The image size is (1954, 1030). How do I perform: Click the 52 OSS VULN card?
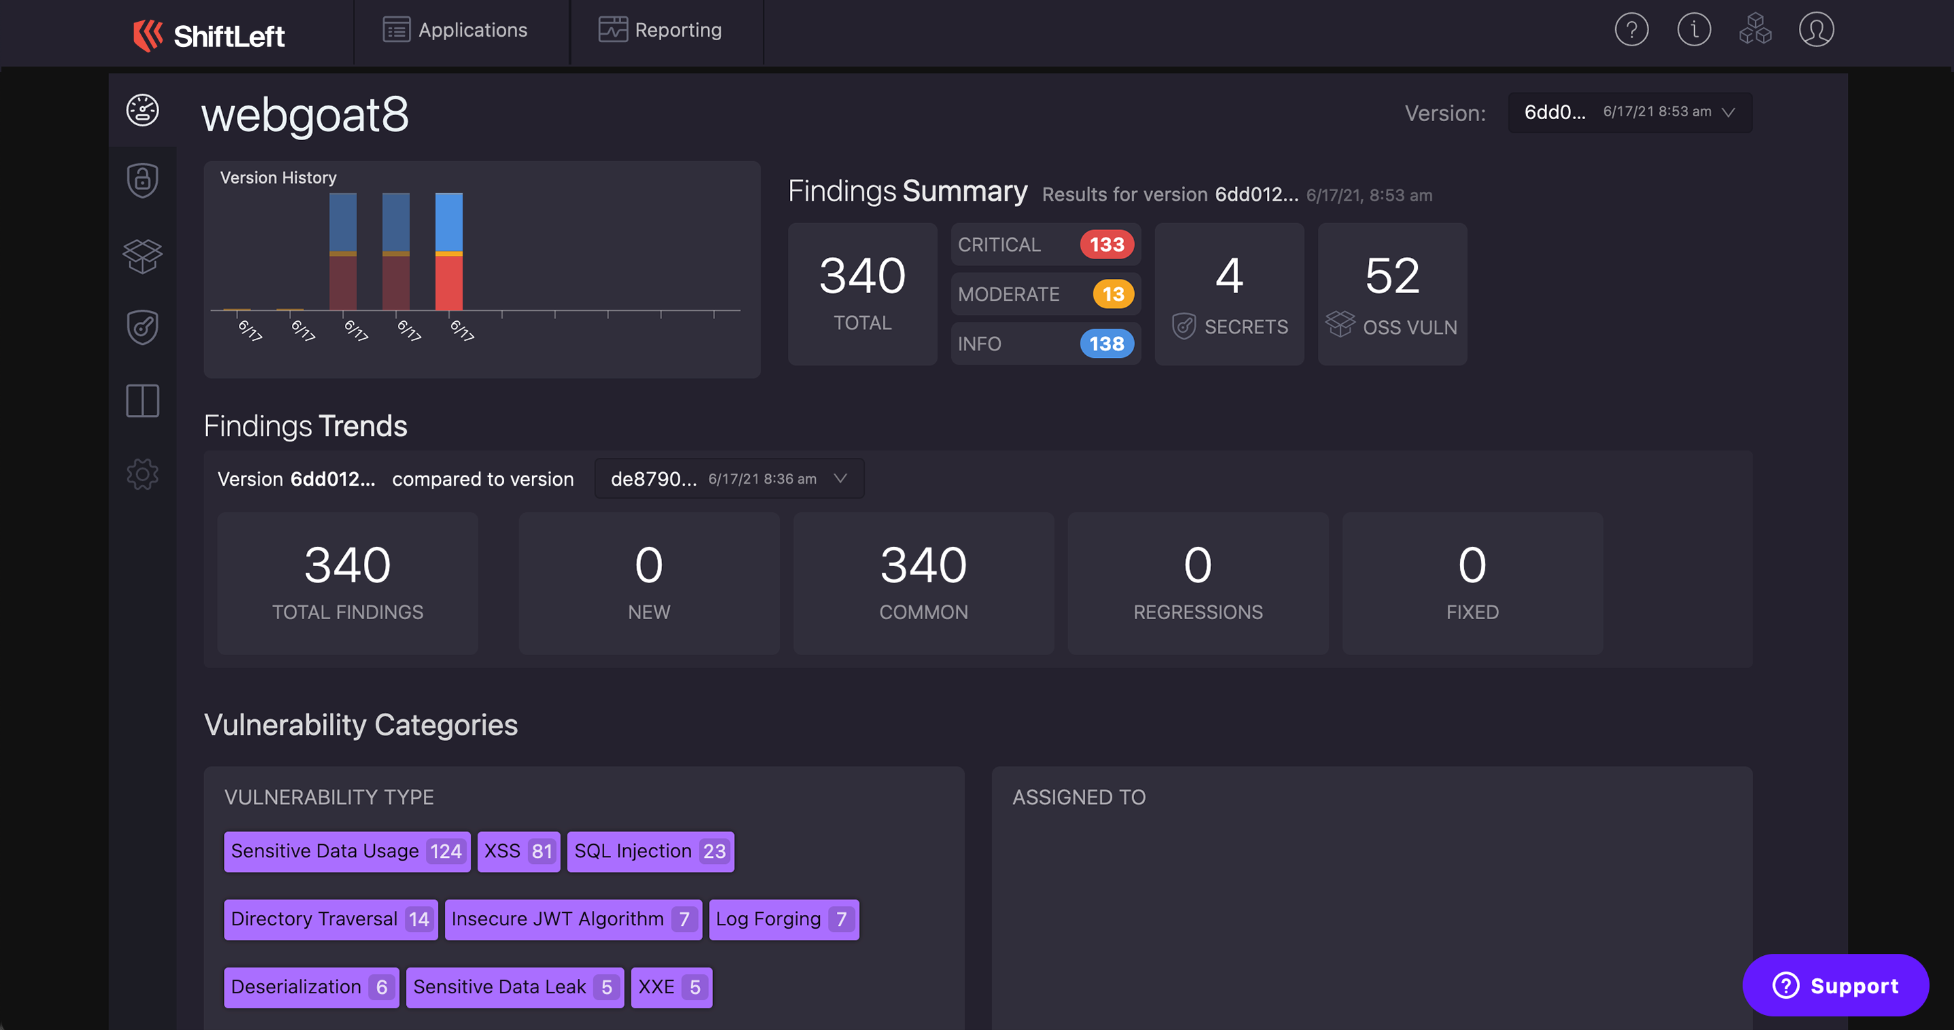pyautogui.click(x=1391, y=295)
